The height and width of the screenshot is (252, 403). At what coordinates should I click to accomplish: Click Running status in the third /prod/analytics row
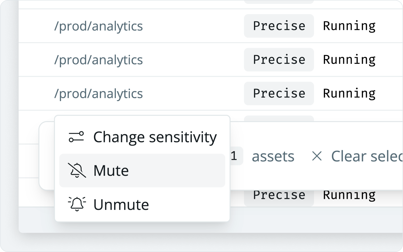tap(349, 93)
